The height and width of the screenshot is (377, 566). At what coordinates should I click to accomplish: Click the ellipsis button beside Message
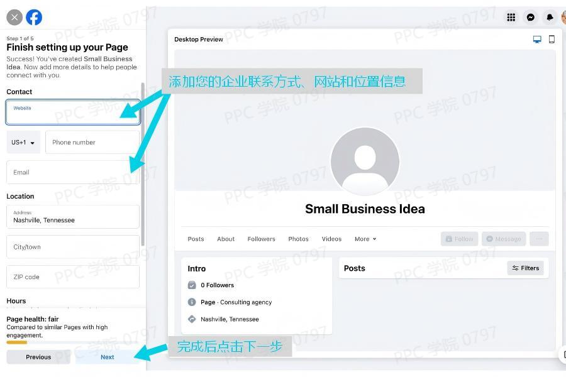(539, 239)
